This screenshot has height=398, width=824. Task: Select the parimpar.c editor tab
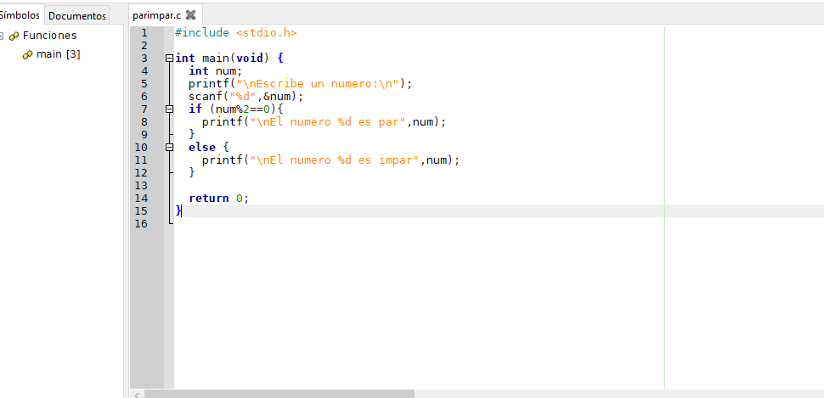pyautogui.click(x=156, y=15)
